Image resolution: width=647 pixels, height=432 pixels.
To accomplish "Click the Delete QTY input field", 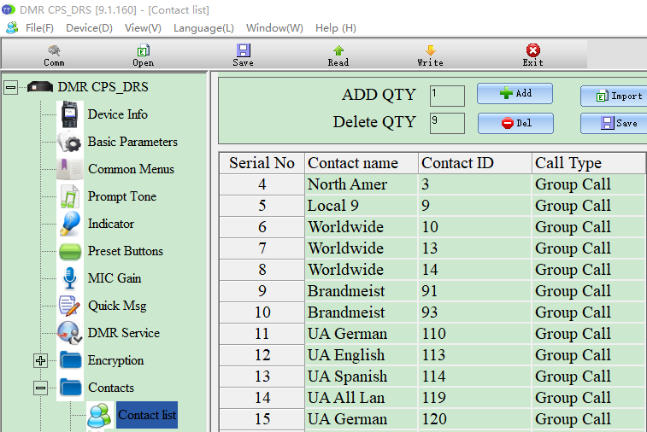I will point(447,123).
